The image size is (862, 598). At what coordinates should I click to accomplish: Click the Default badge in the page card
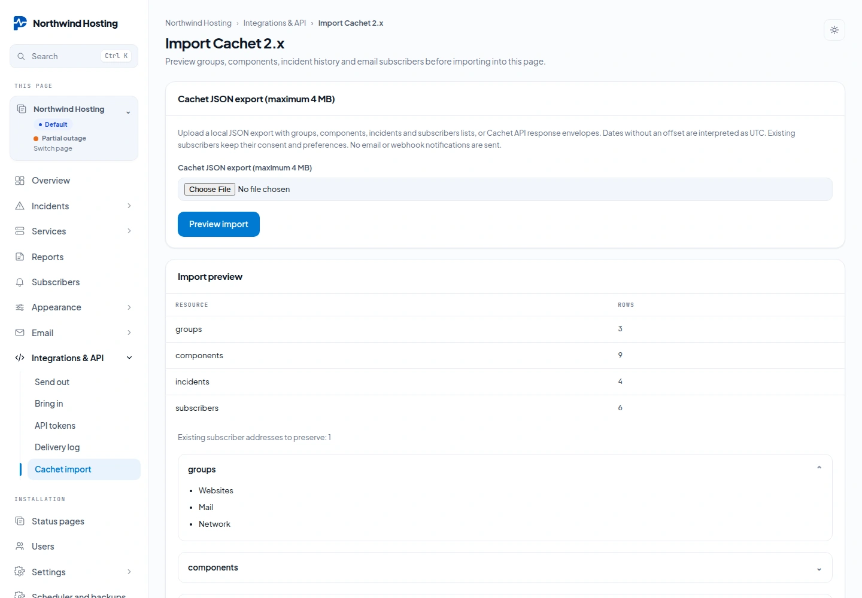click(53, 124)
